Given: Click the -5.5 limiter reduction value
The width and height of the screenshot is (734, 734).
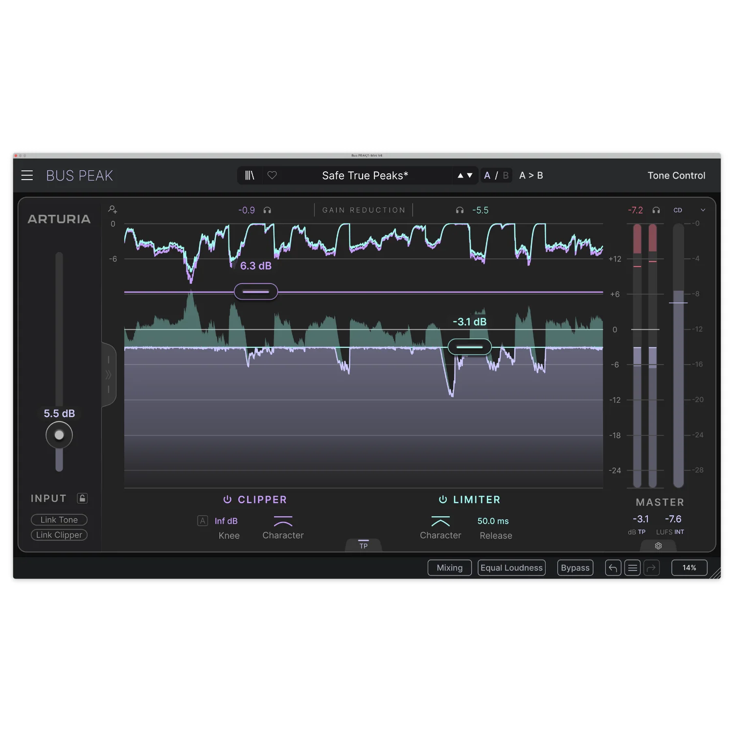Looking at the screenshot, I should [480, 210].
